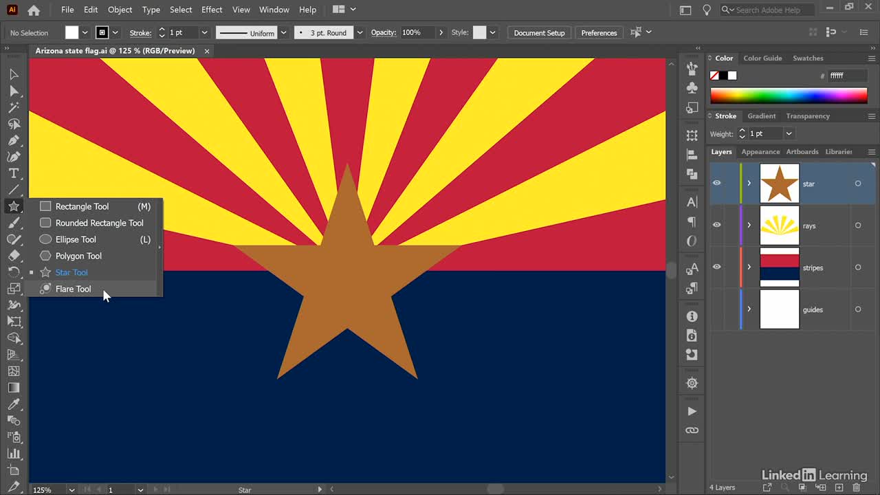Select the Direct Selection tool

pyautogui.click(x=14, y=91)
